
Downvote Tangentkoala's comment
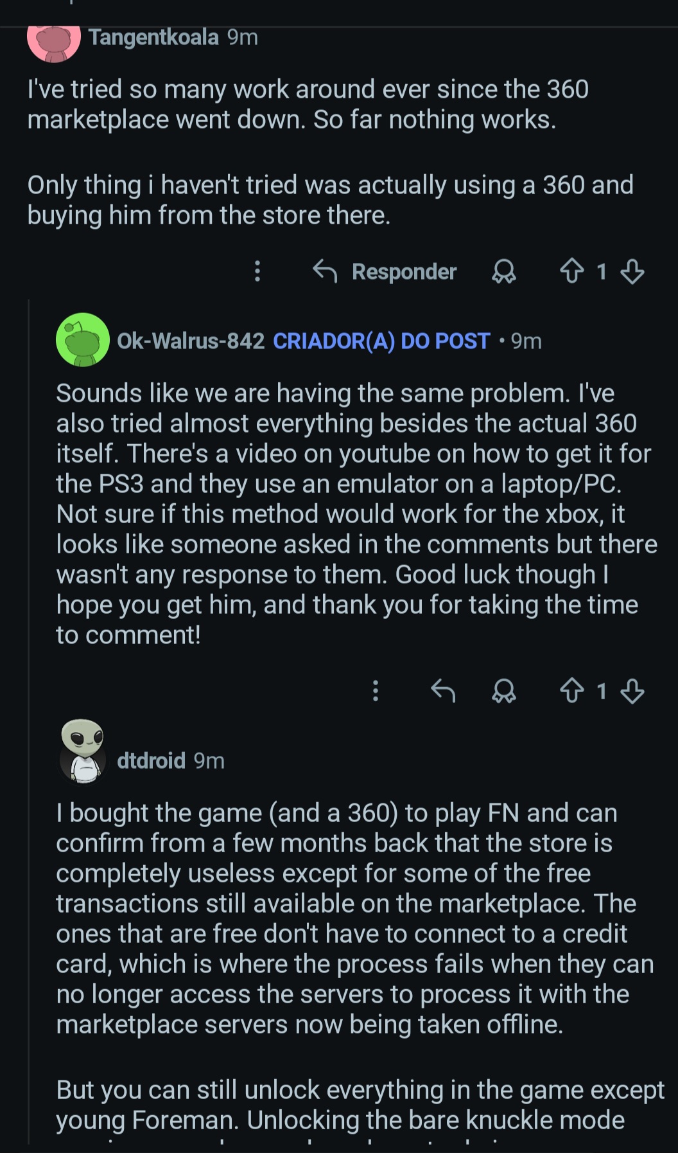coord(632,272)
